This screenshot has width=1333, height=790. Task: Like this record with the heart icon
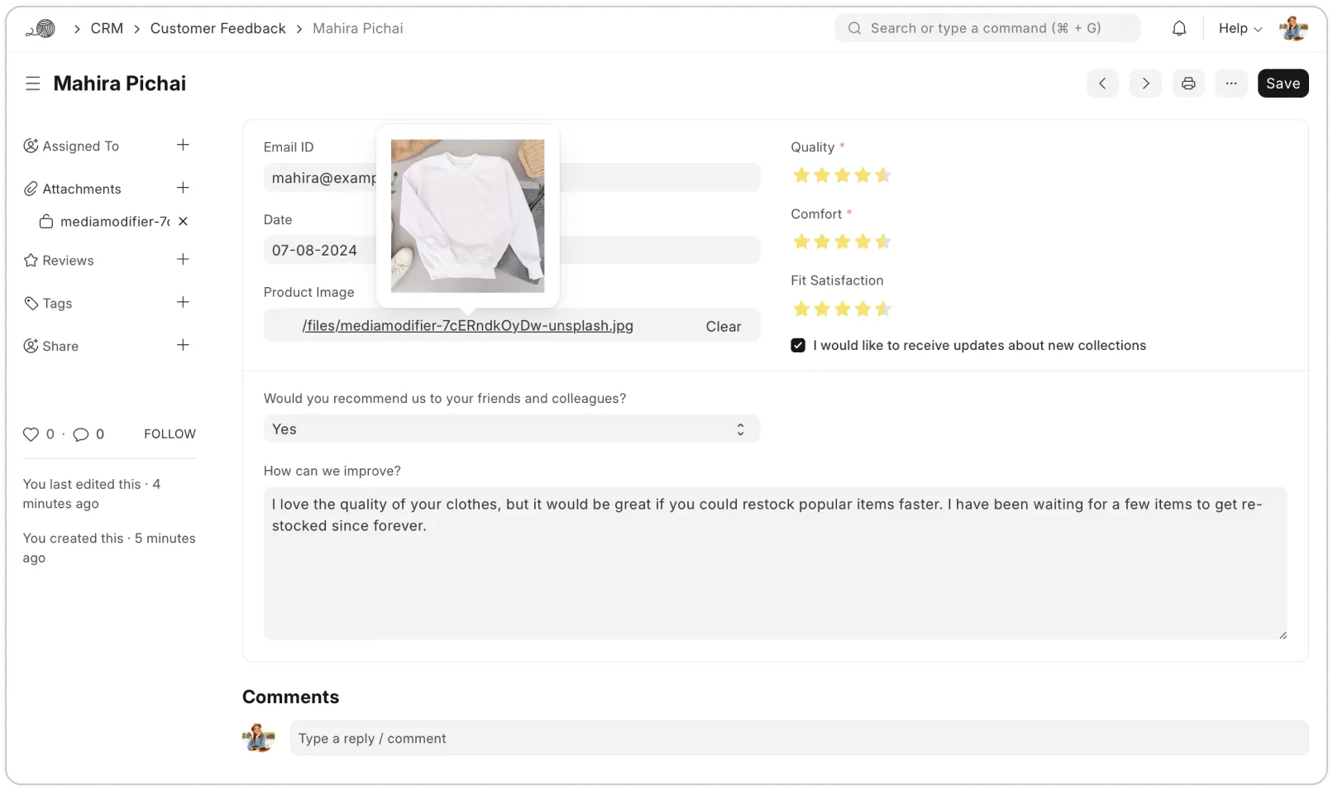coord(30,433)
